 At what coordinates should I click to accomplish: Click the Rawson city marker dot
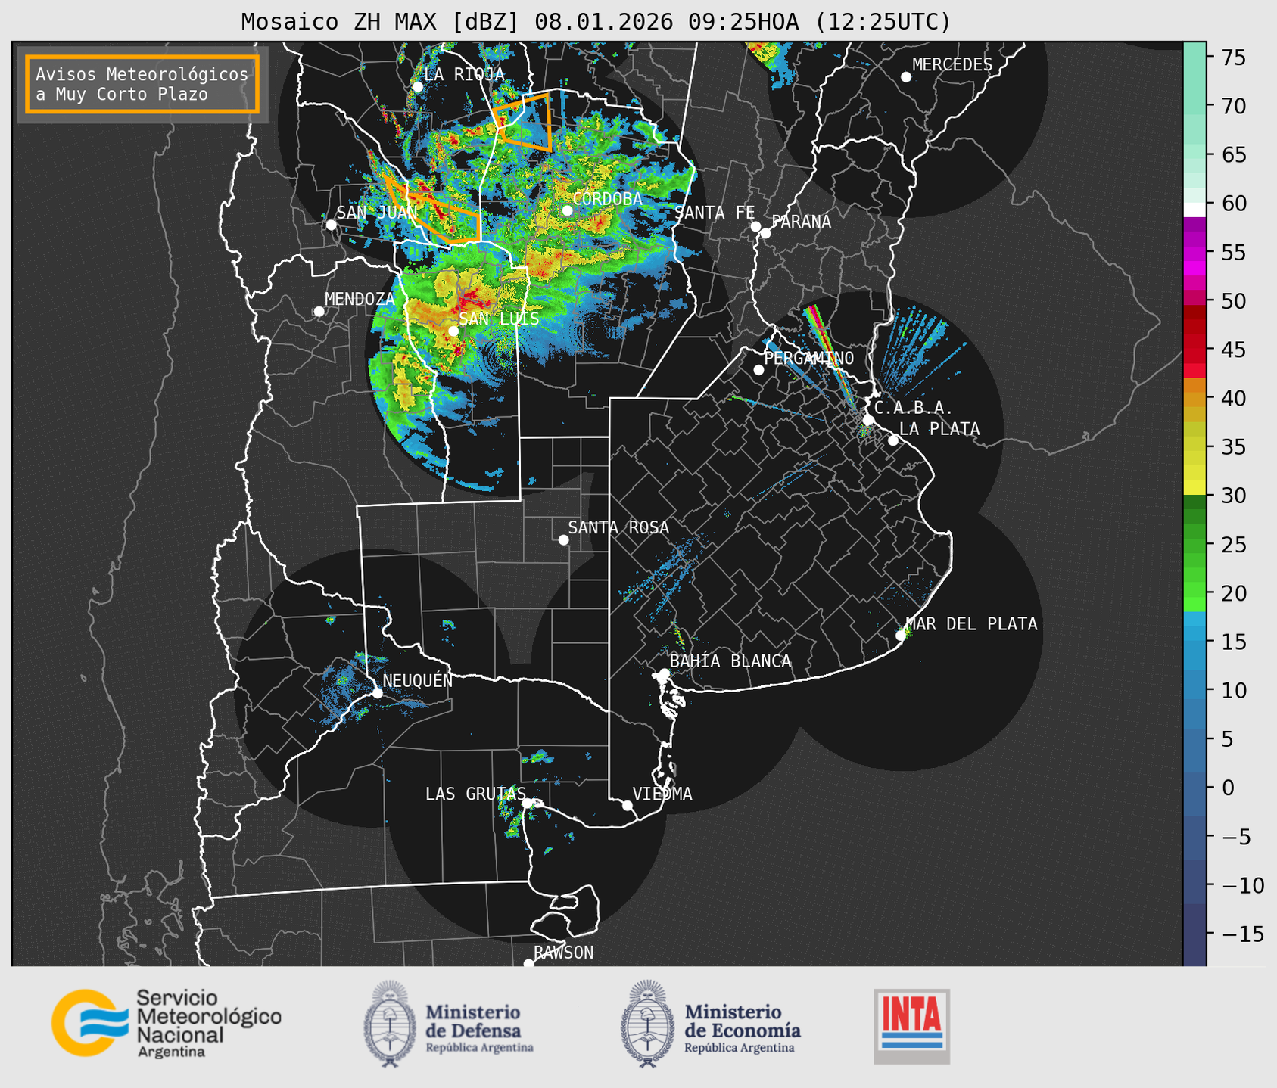528,964
